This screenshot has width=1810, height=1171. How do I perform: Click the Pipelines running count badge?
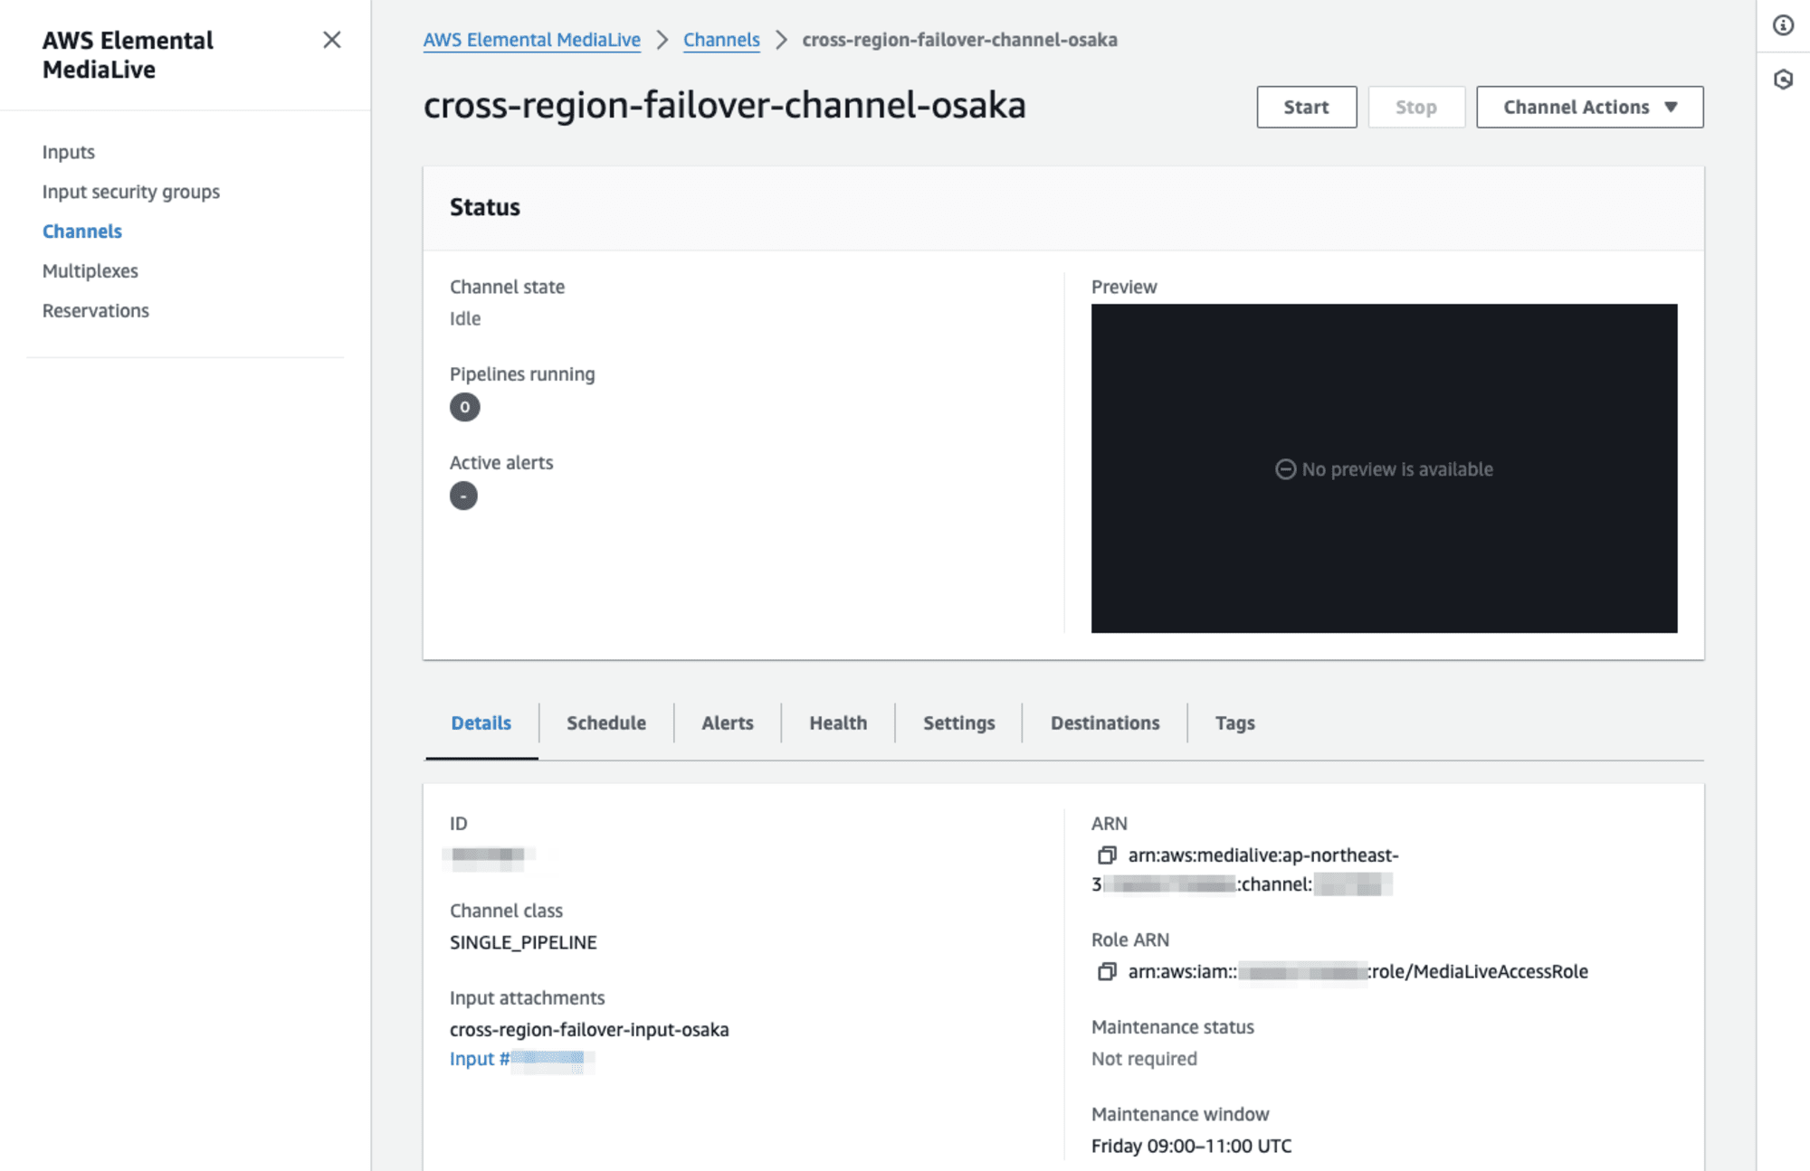464,407
